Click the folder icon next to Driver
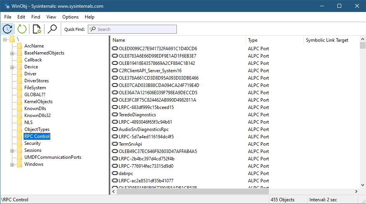Viewport: 366px width, 204px height. 19,74
